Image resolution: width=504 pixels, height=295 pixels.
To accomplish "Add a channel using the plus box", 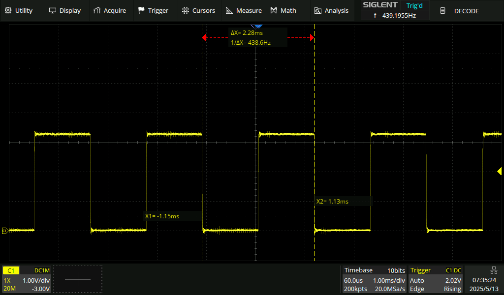I will [78, 279].
